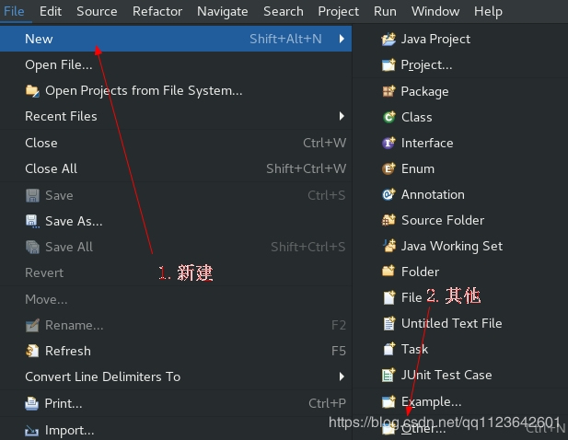568x440 pixels.
Task: Click the Package icon
Action: pos(388,91)
